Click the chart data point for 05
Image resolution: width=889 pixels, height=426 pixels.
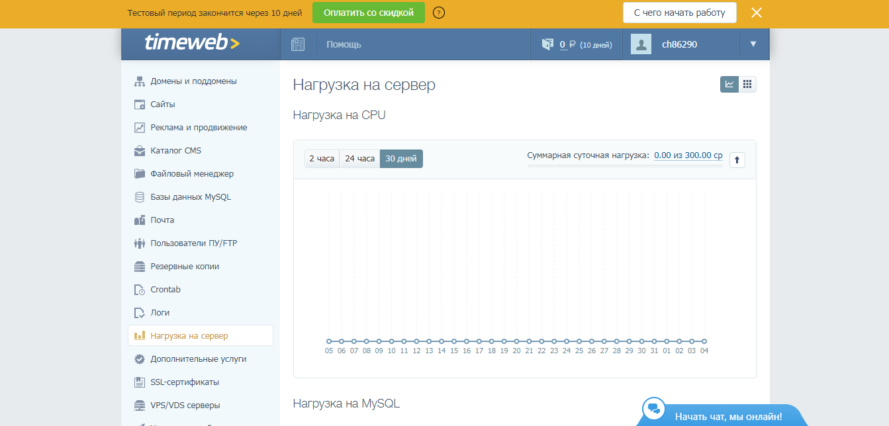point(329,341)
